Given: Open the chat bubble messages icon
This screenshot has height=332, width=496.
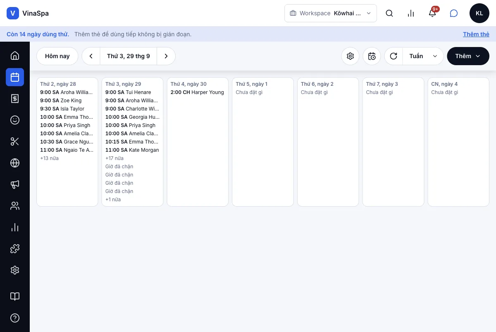Looking at the screenshot, I should point(454,13).
